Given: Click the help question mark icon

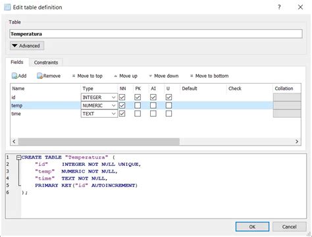Looking at the screenshot, I should tap(279, 7).
